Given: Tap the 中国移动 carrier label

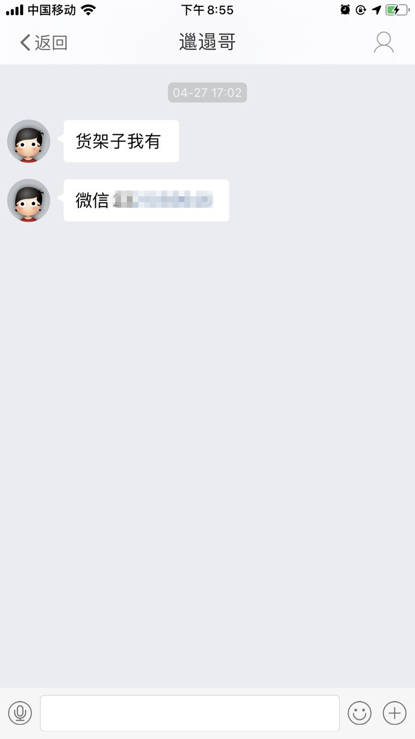Looking at the screenshot, I should [x=52, y=10].
